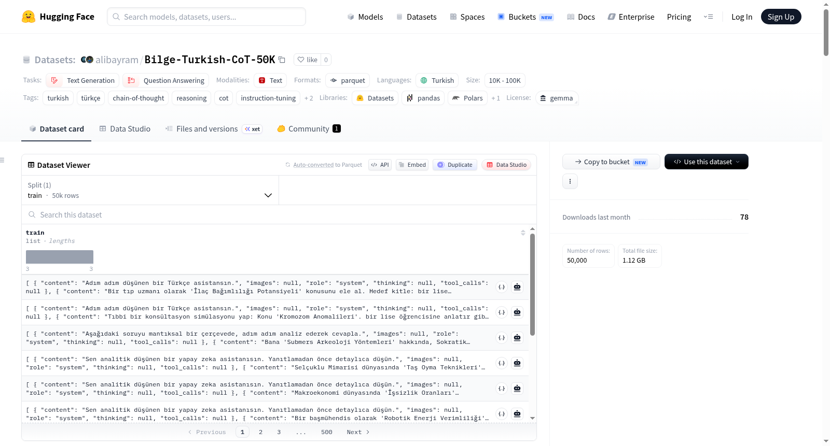
Task: Open the Use this dataset dropdown
Action: pyautogui.click(x=707, y=162)
